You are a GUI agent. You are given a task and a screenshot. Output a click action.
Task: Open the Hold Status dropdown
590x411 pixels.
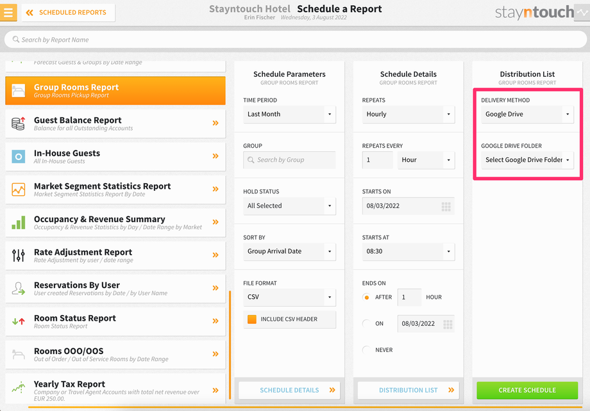click(289, 206)
